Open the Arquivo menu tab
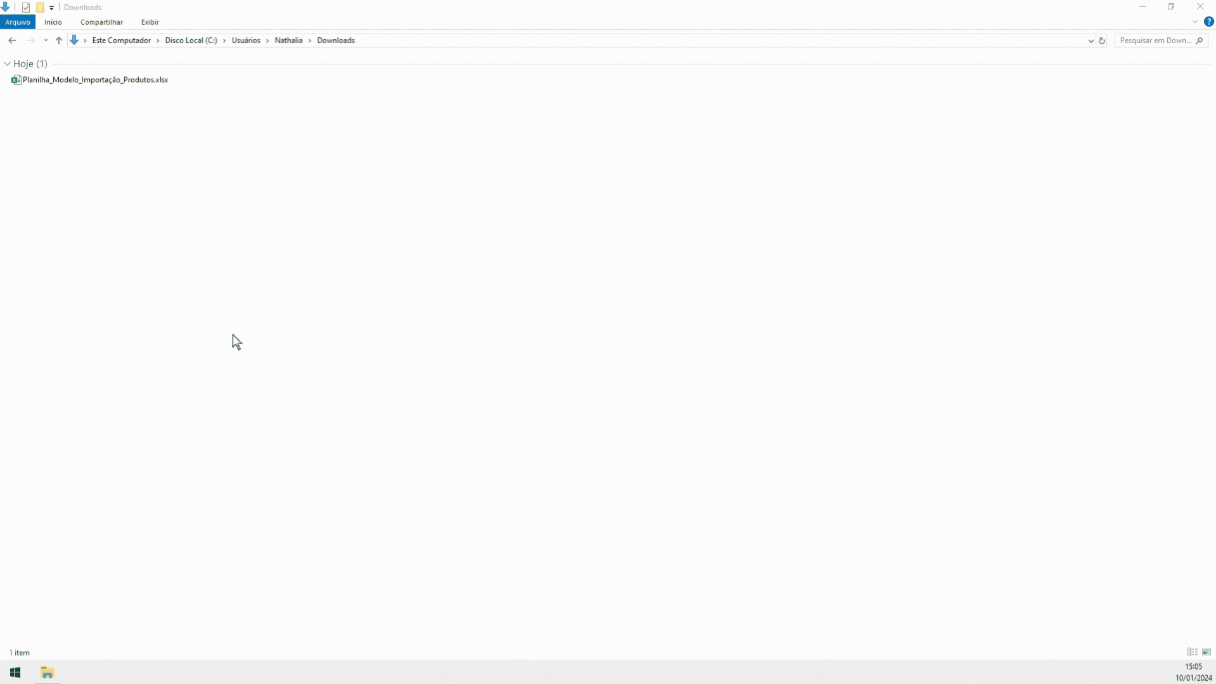 click(18, 22)
